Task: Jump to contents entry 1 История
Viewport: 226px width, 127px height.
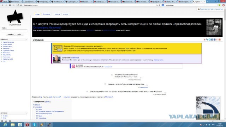Action: click(x=37, y=105)
